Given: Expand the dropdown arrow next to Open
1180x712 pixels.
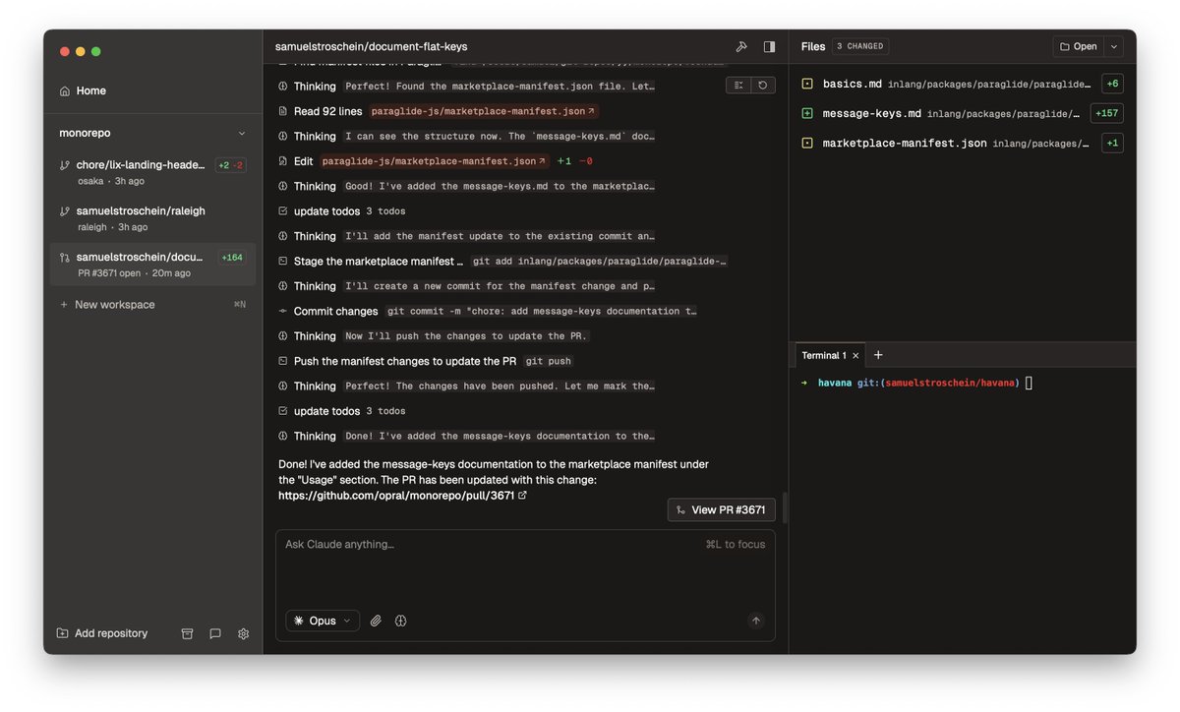Looking at the screenshot, I should [x=1113, y=46].
